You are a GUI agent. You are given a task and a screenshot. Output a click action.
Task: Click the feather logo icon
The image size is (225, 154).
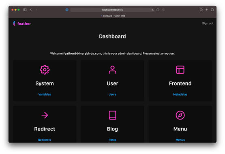(14, 24)
